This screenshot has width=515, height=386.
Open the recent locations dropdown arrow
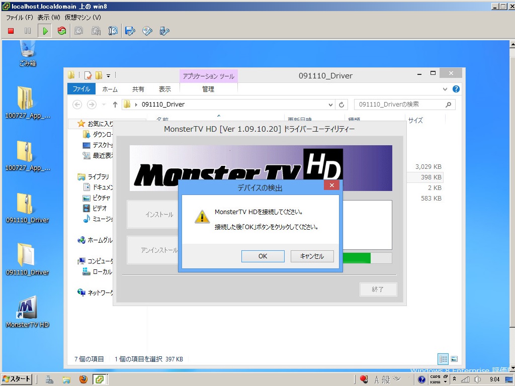click(x=104, y=105)
